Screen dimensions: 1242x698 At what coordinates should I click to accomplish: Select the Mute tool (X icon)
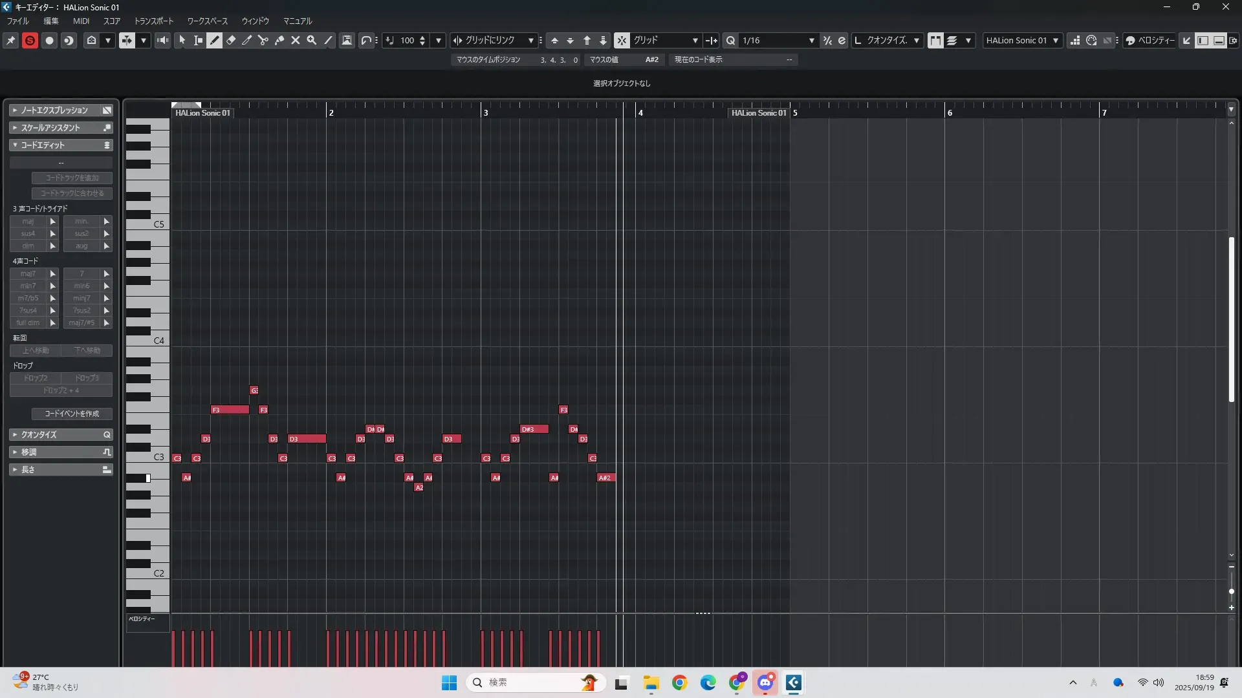pyautogui.click(x=296, y=40)
